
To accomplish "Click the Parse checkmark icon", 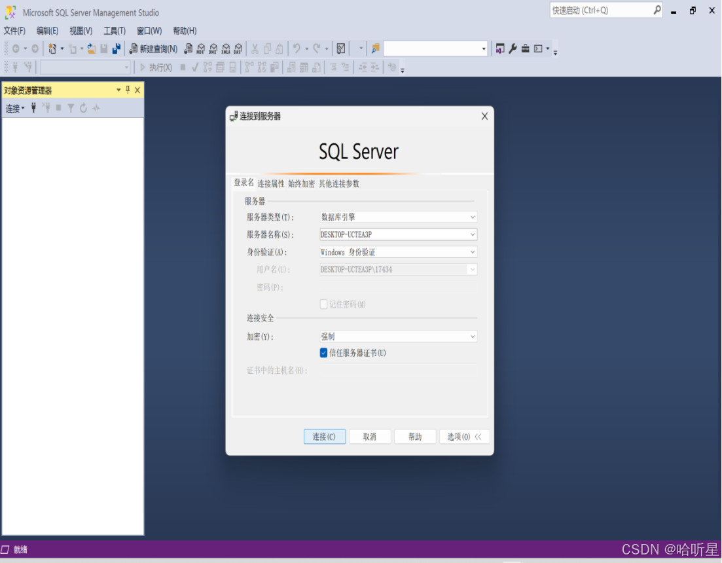I will click(x=195, y=67).
